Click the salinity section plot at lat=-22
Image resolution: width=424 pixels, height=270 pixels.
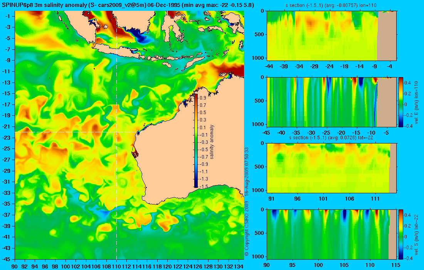[332, 168]
